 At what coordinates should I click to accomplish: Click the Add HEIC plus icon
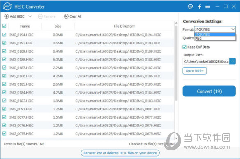click(7, 16)
